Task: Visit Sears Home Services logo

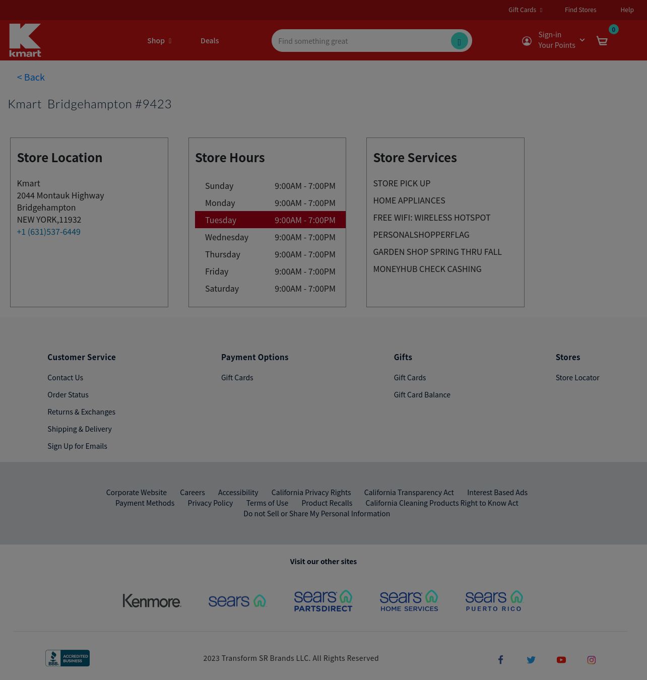Action: pyautogui.click(x=409, y=600)
